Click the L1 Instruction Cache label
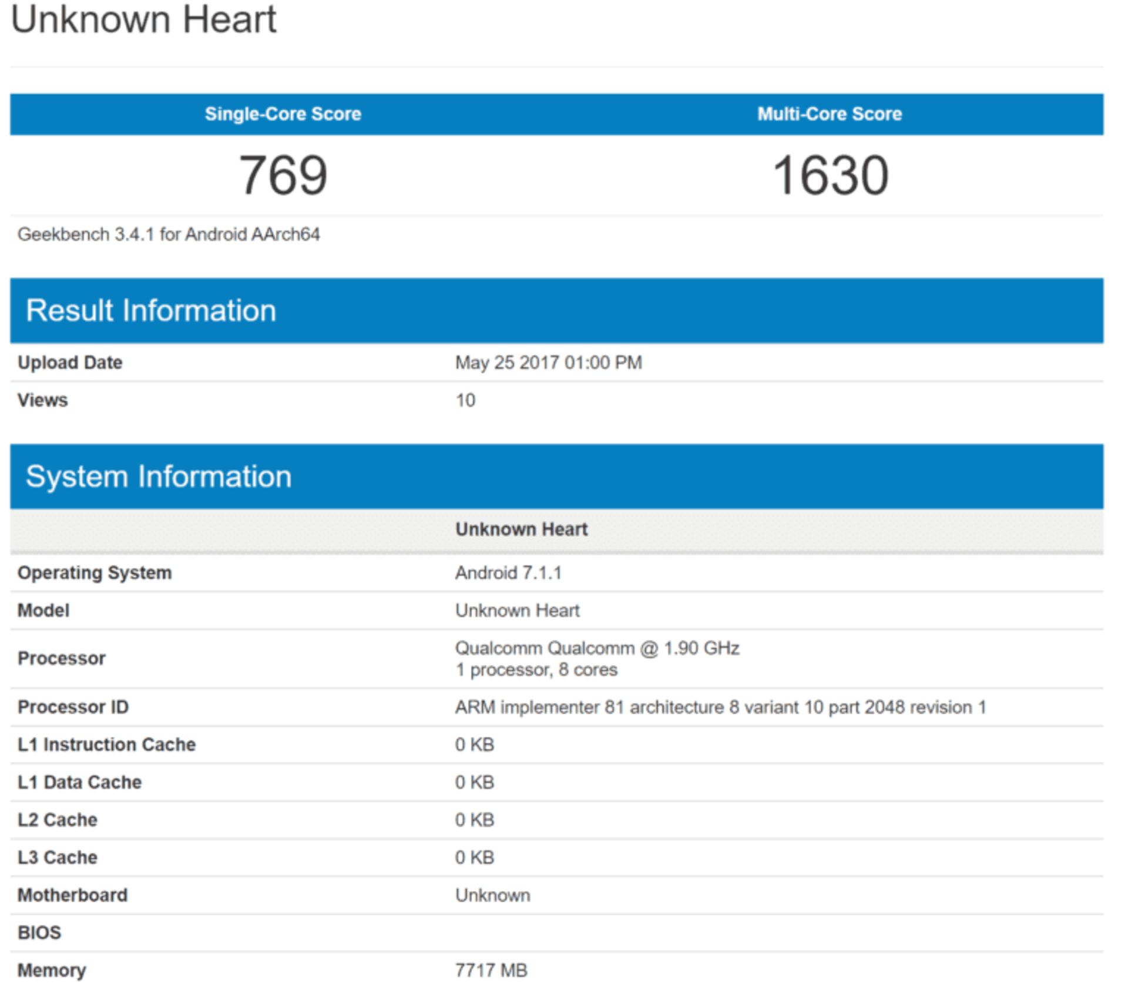 106,745
